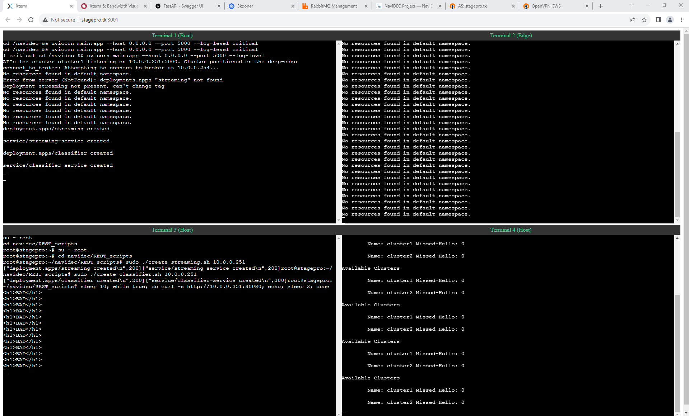Click first 'Available Clusters' text in Terminal 4
Screen dimensions: 689x416
[371, 268]
